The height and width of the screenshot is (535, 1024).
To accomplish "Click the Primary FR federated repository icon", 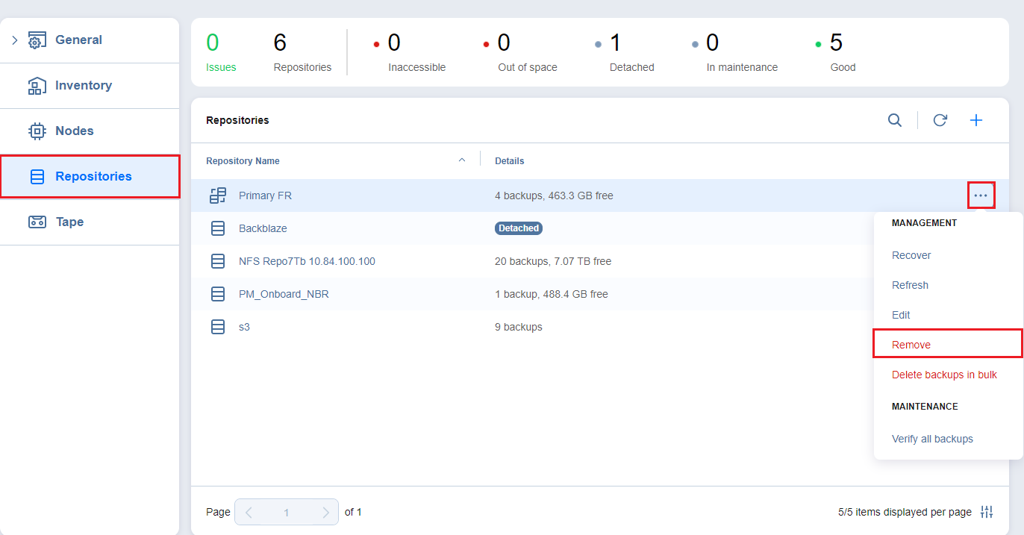I will pos(218,195).
